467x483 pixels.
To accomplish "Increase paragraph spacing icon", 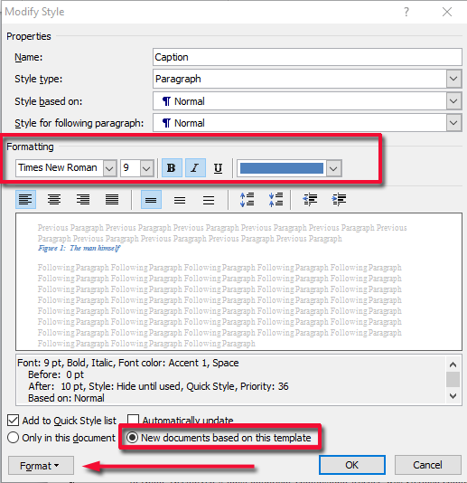I will pos(247,199).
